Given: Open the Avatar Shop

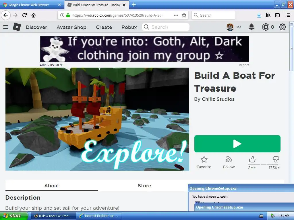Looking at the screenshot, I should click(x=71, y=27).
